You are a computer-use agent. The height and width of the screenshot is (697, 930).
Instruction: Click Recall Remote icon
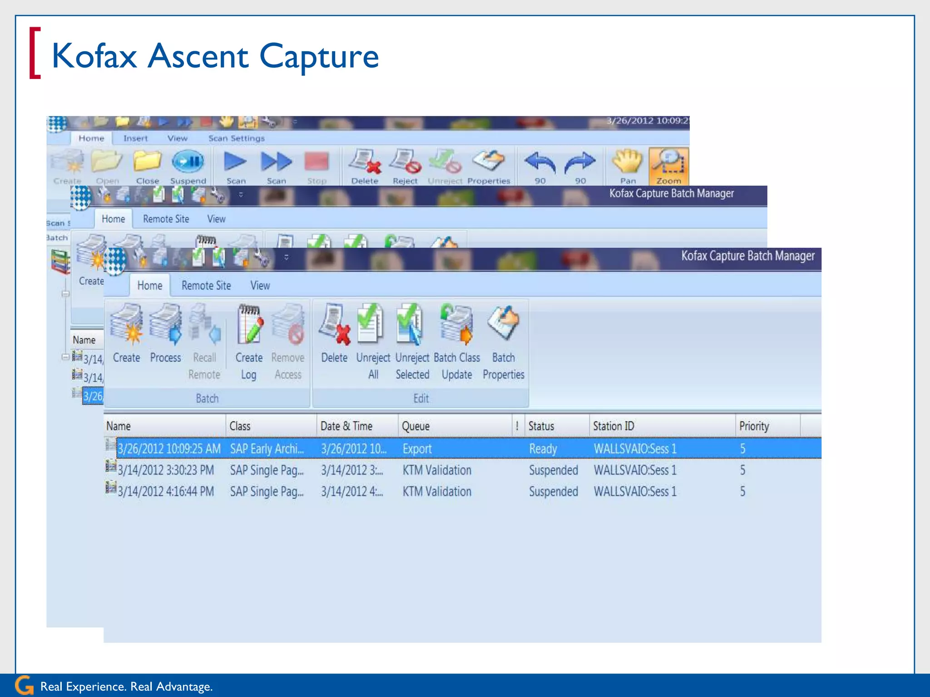(x=204, y=341)
